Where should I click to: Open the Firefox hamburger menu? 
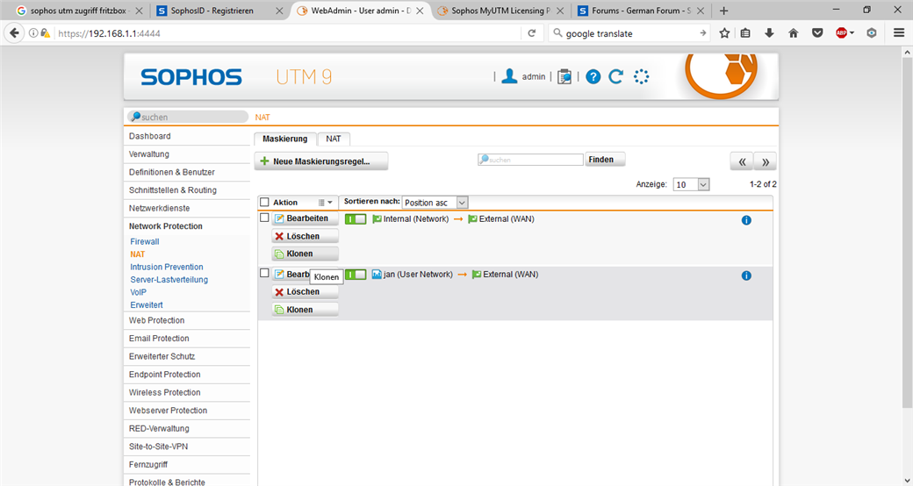click(899, 33)
